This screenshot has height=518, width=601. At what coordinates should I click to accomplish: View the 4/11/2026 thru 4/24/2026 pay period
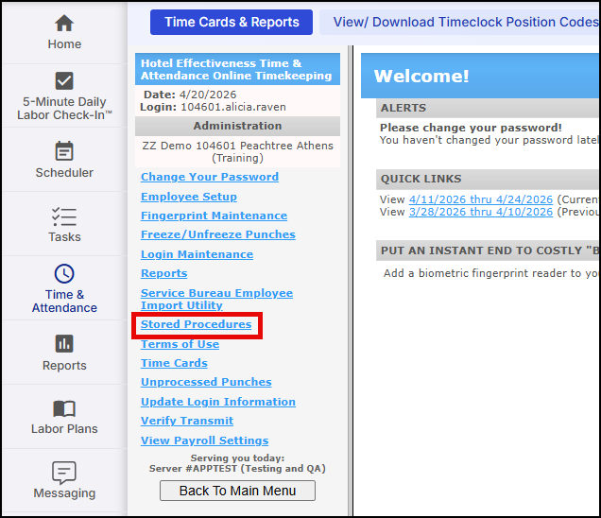pyautogui.click(x=480, y=199)
